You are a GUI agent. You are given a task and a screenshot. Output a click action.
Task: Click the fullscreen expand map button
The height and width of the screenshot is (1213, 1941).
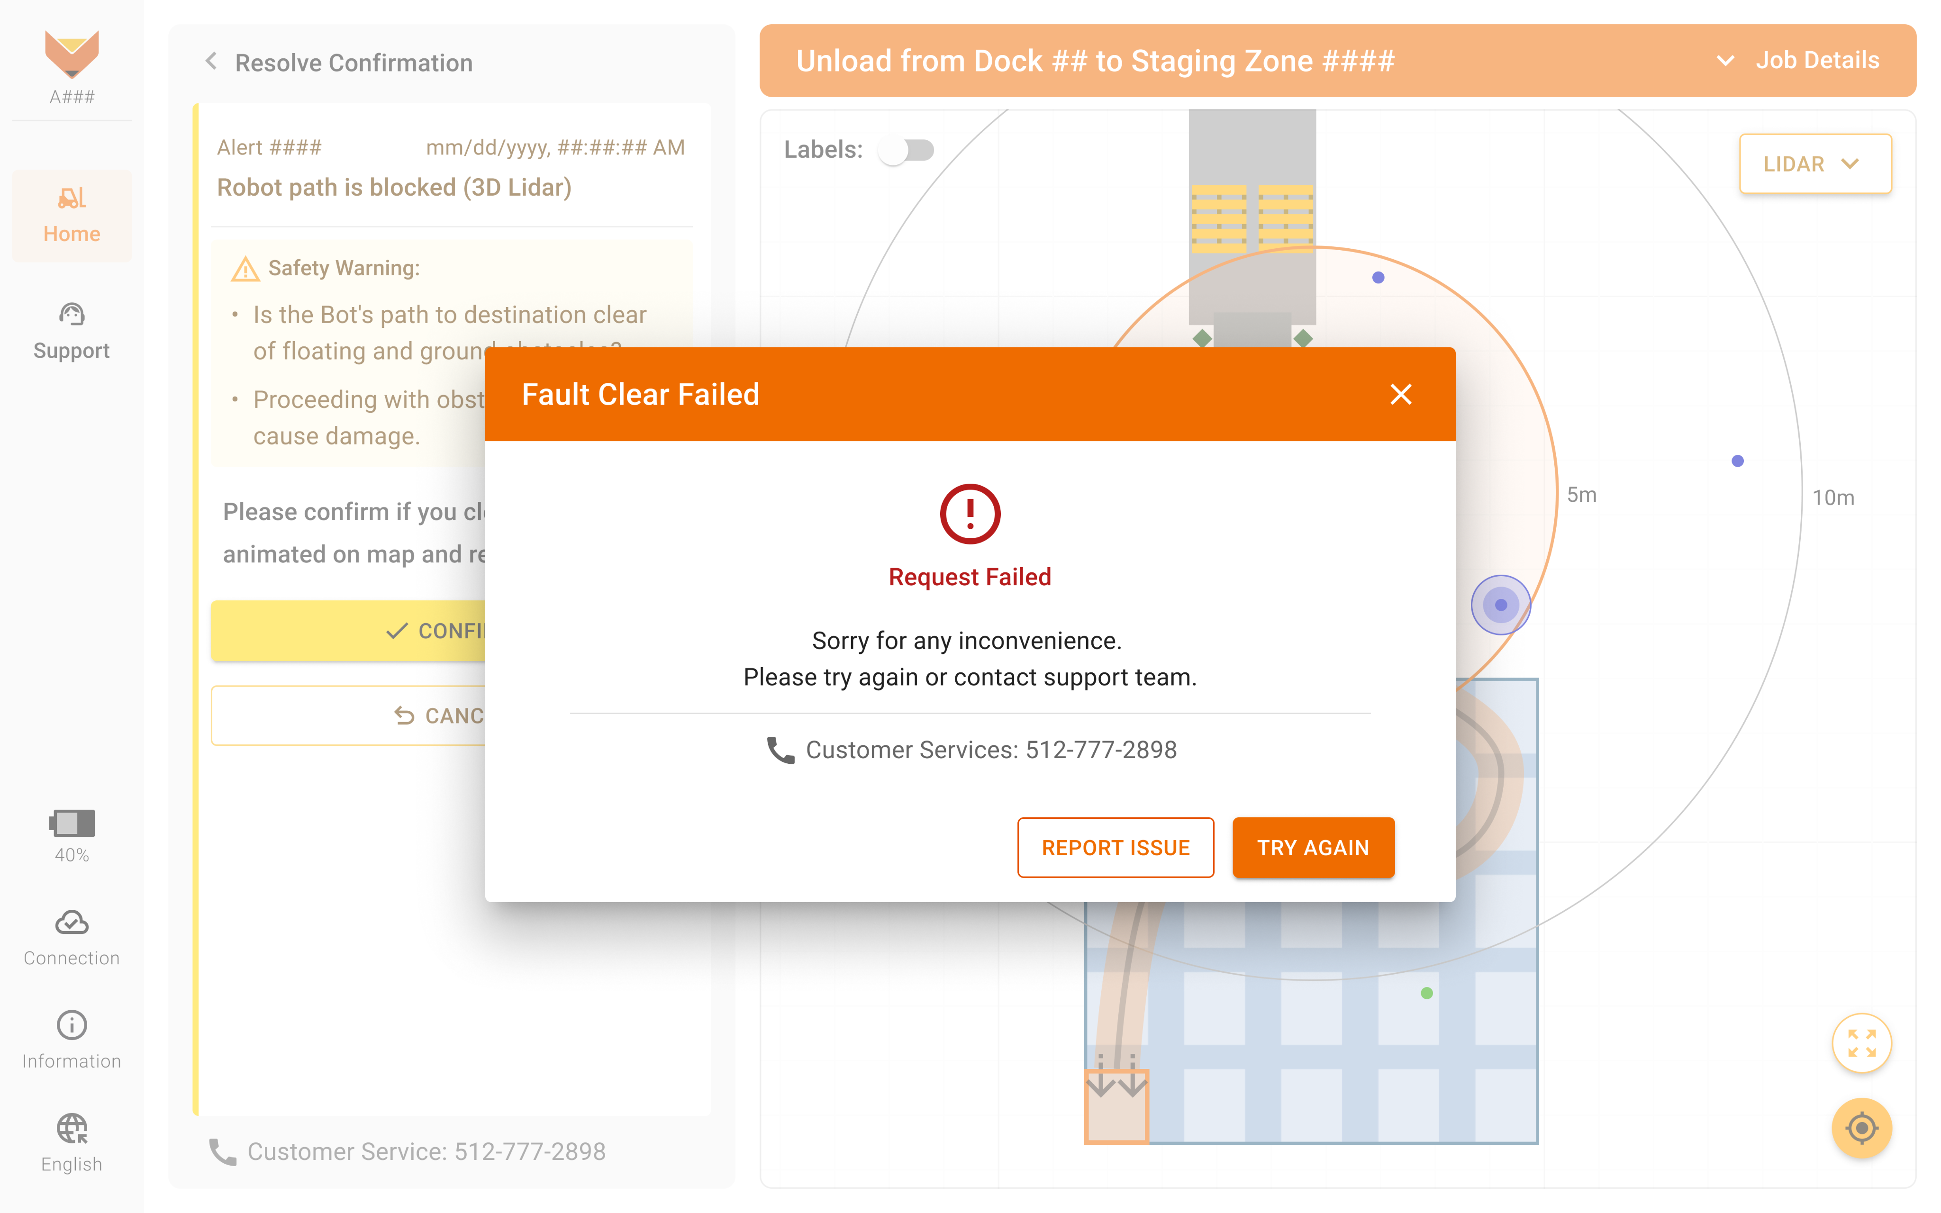click(1861, 1044)
